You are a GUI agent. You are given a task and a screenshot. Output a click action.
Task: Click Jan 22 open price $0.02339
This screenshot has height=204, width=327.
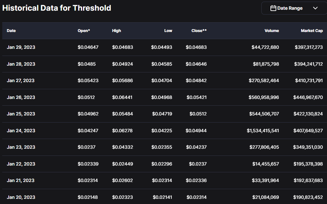coord(88,164)
